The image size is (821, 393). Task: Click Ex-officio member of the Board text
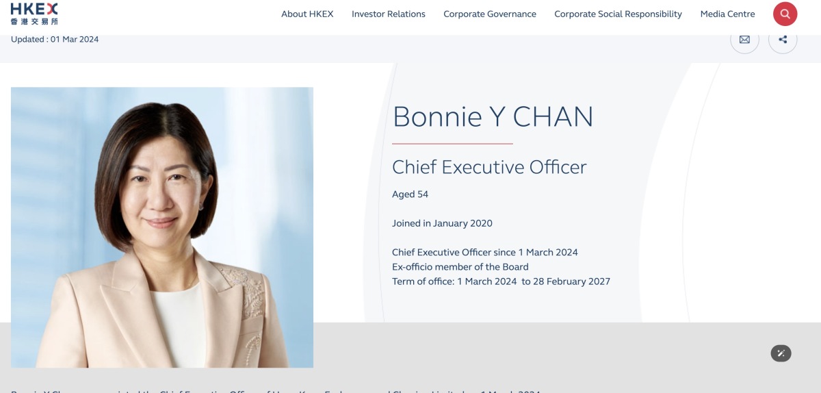[x=460, y=267]
